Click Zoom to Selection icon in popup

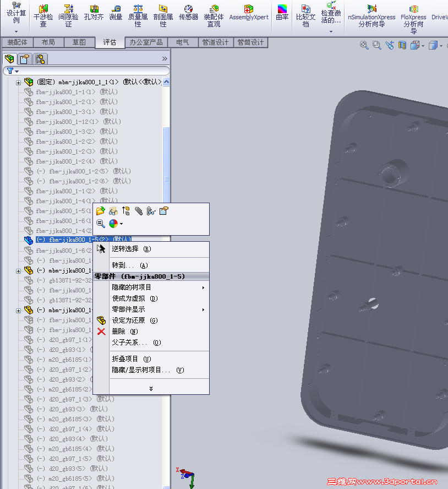100,224
